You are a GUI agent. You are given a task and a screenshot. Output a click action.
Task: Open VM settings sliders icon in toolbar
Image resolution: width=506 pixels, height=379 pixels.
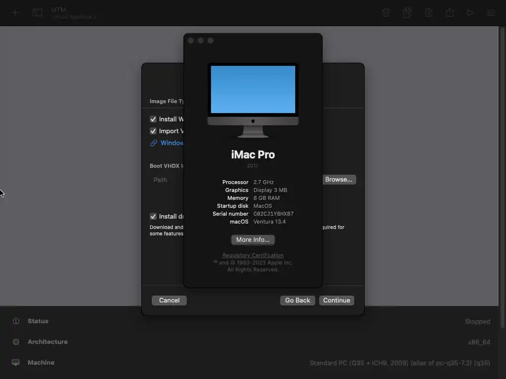(491, 13)
